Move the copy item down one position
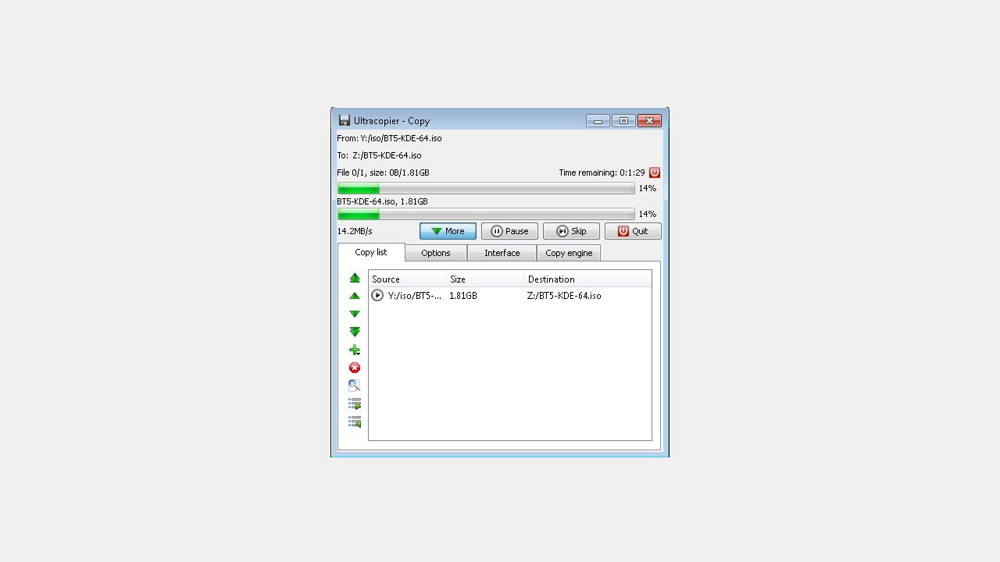1000x562 pixels. click(355, 313)
